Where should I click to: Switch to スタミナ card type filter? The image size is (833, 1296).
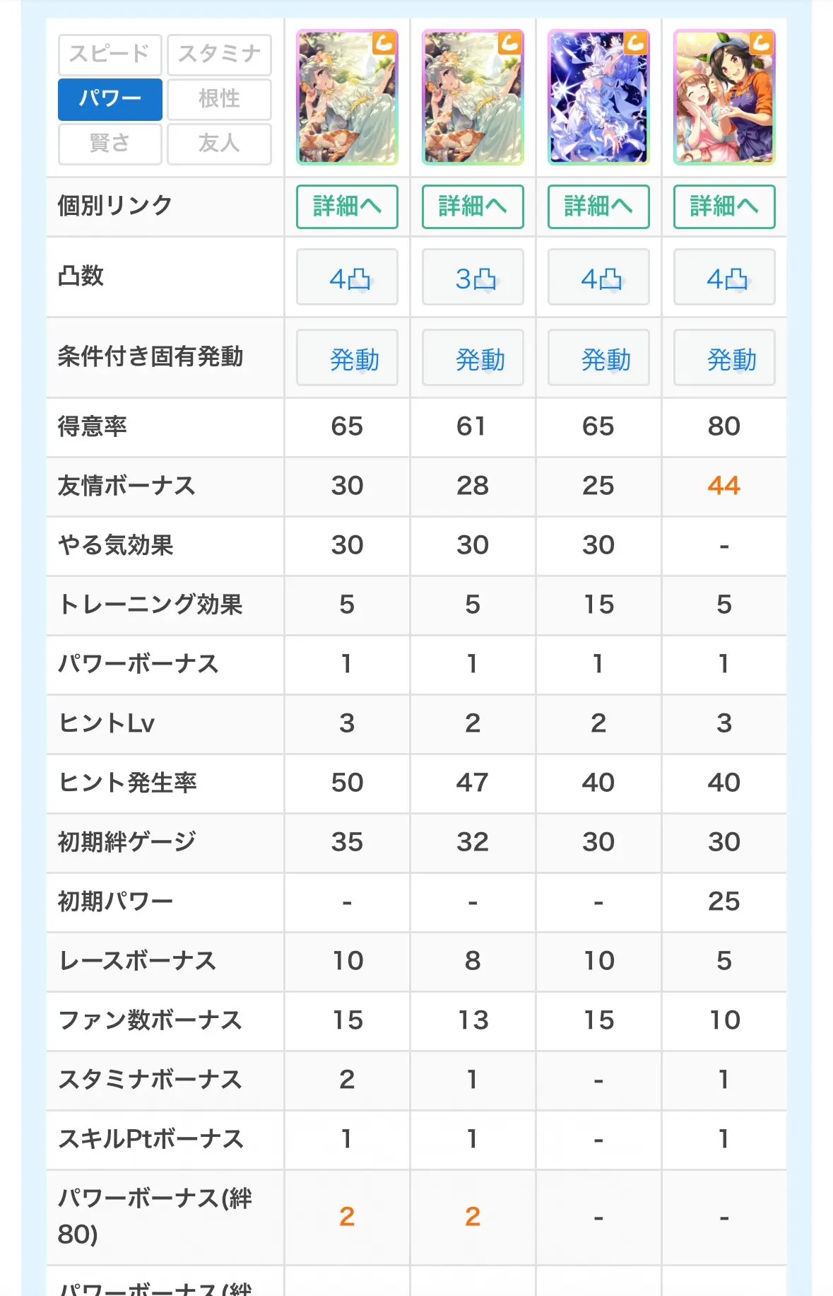[x=220, y=54]
